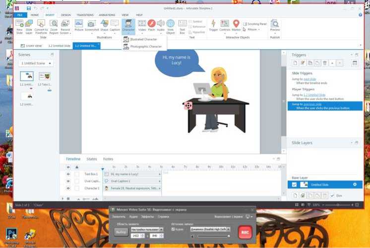Copy the selected trigger
Image resolution: width=370 pixels, height=248 pixels.
[310, 63]
